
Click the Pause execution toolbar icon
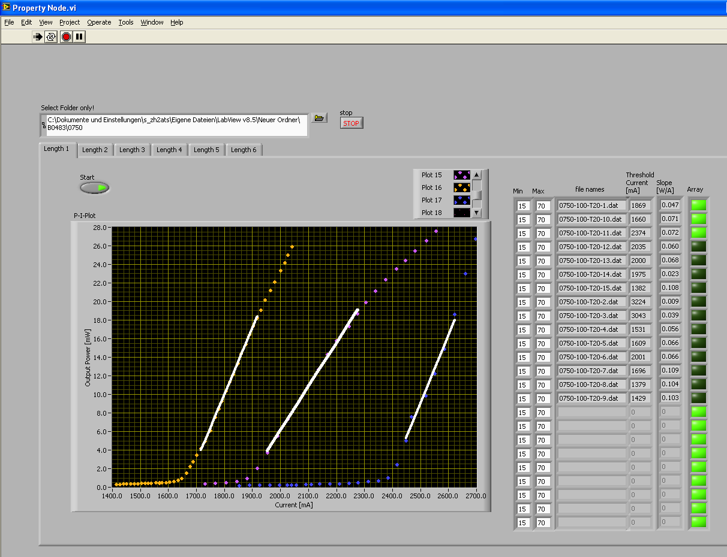pos(79,37)
